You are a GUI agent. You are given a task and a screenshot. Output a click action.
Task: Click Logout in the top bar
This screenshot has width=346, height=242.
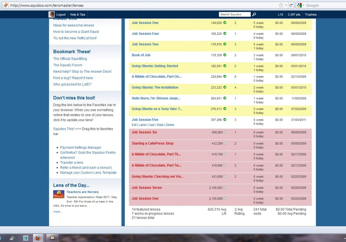tap(61, 15)
